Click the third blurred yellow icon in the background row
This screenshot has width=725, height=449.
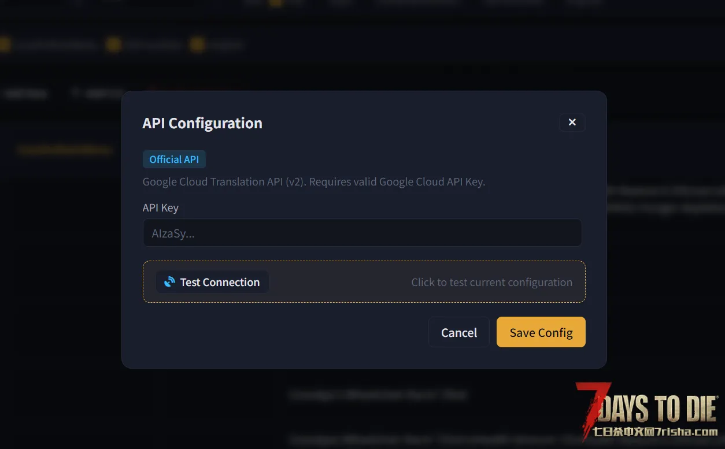click(x=198, y=44)
